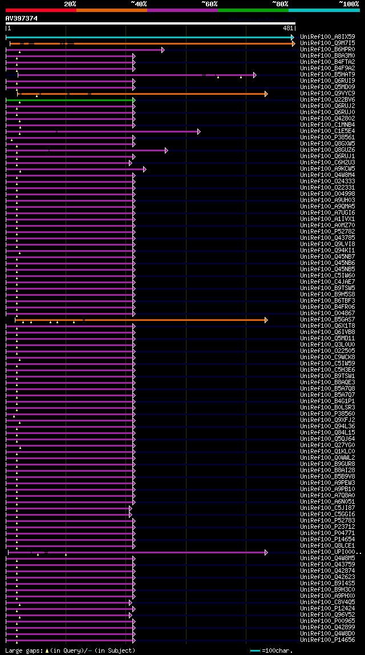Click the purple alignment bar for C1E5E4
Image resolution: width=365 pixels, height=655 pixels.
[103, 131]
